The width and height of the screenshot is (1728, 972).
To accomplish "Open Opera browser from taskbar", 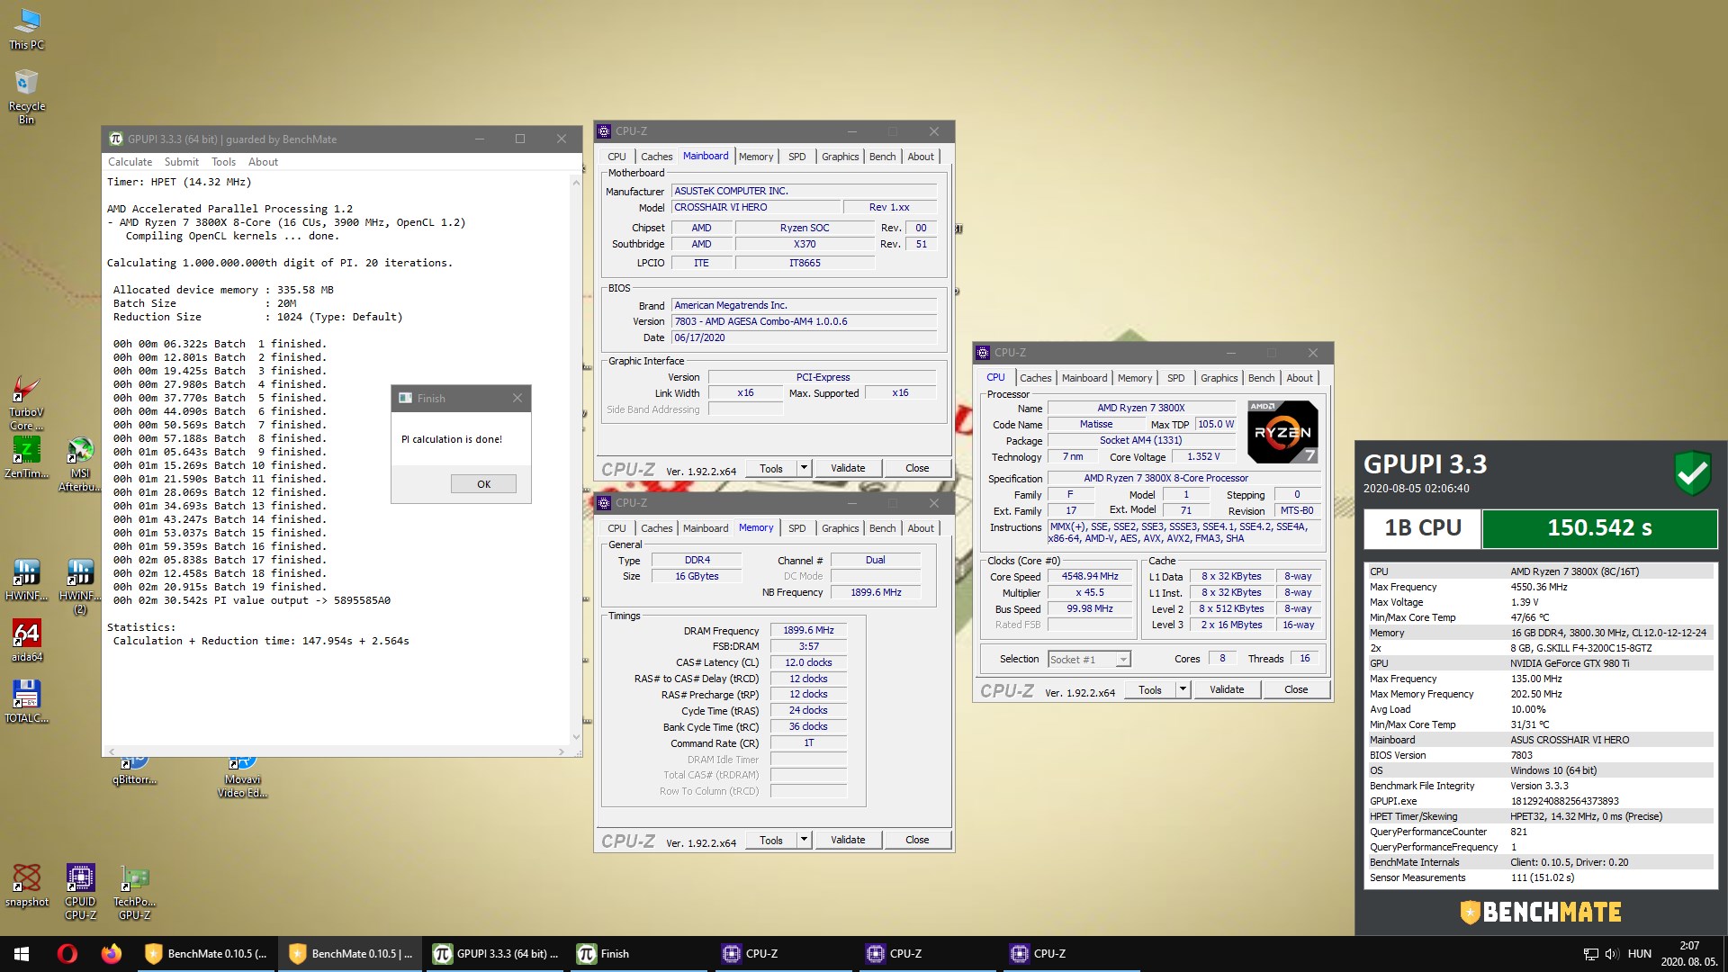I will click(x=67, y=954).
